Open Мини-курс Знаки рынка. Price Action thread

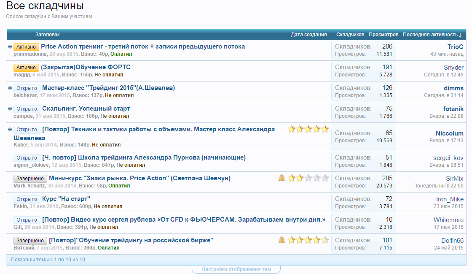139,178
